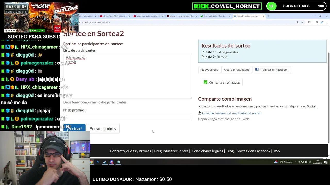Focus the participants list text area
330x185 pixels.
127,76
